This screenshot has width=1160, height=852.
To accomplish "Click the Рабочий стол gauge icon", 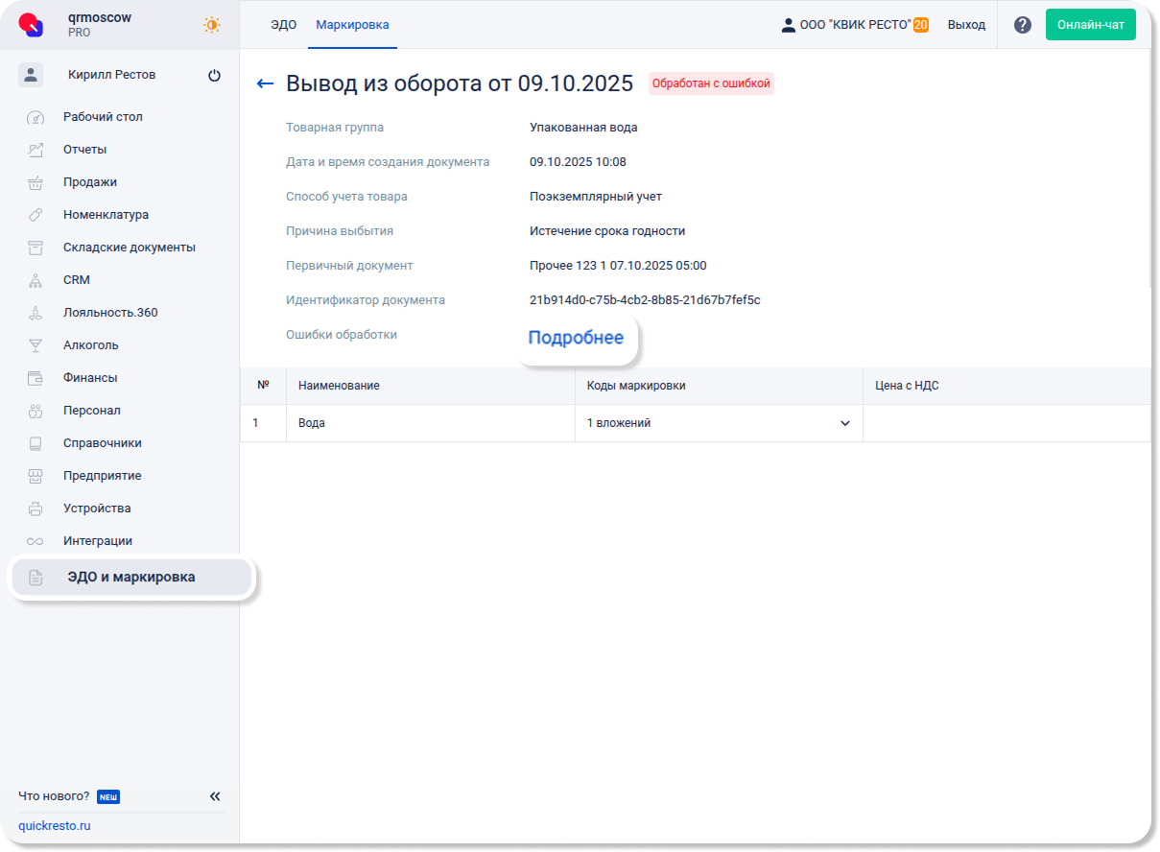I will pyautogui.click(x=36, y=117).
